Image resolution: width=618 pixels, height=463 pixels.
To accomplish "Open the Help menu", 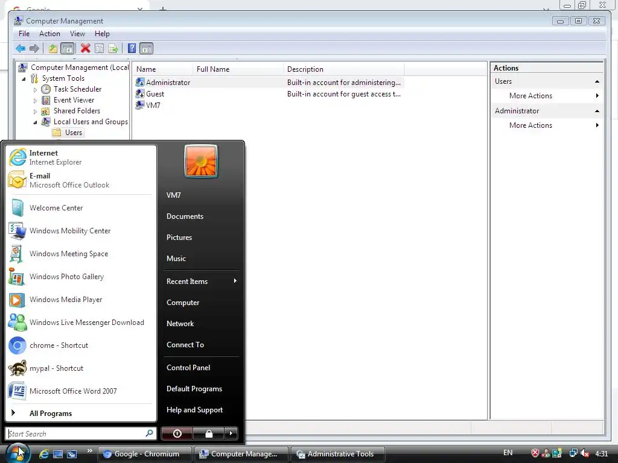I will pos(102,34).
